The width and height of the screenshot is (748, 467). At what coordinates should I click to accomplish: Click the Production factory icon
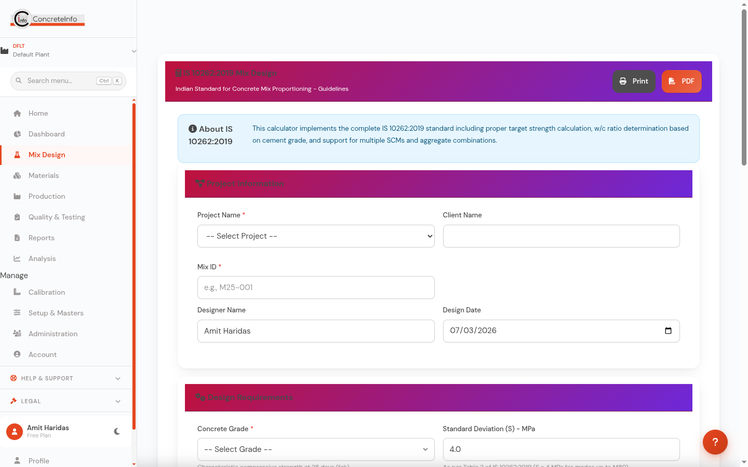click(x=17, y=196)
